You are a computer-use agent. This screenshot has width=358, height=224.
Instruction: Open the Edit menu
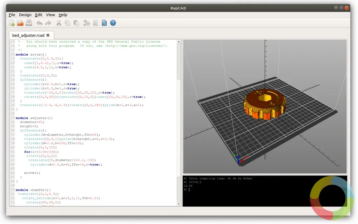coord(38,15)
